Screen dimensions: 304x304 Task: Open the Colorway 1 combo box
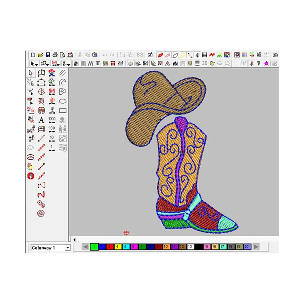click(51, 248)
